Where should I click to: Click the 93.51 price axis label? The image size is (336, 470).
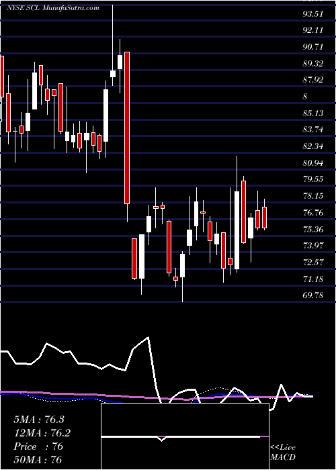[313, 14]
